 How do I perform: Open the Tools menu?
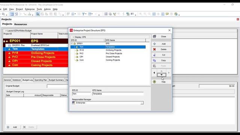pyautogui.click(x=39, y=9)
